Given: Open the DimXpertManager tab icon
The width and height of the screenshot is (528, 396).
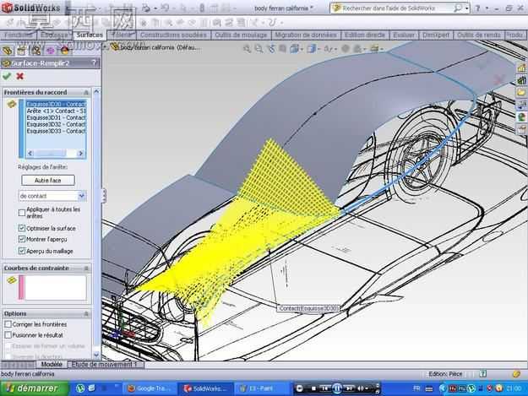Looking at the screenshot, I should (50, 51).
